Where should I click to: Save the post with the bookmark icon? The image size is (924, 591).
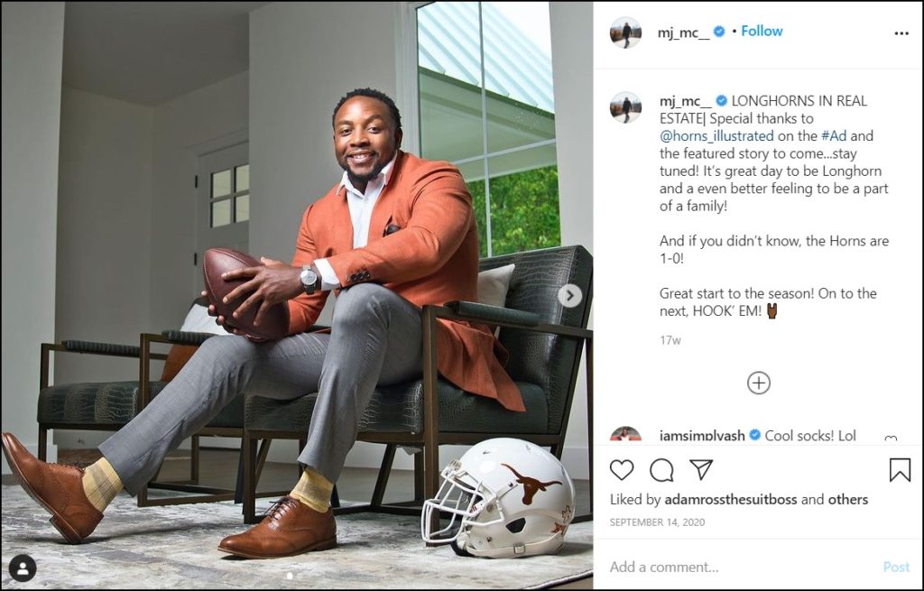point(900,470)
